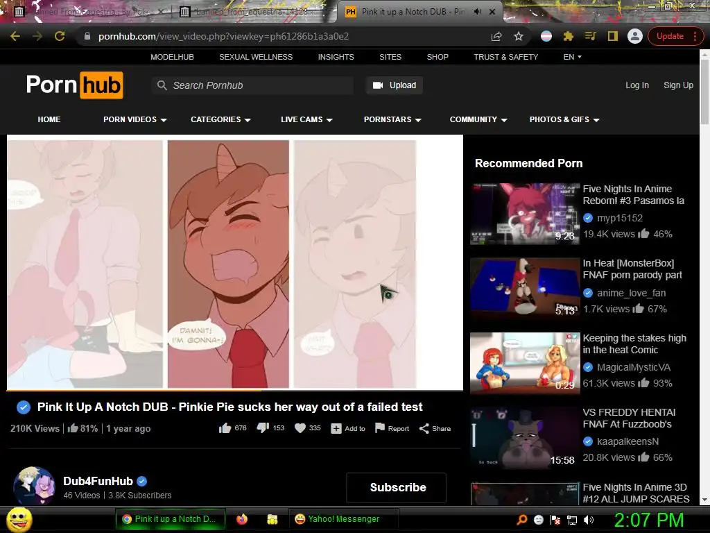Open Firefox from the taskbar
710x533 pixels.
click(x=242, y=519)
